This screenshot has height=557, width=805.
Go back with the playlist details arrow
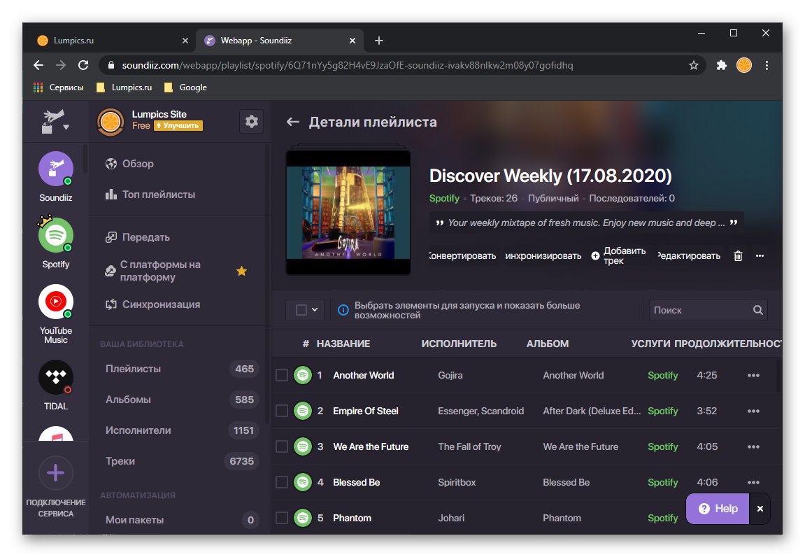click(292, 122)
